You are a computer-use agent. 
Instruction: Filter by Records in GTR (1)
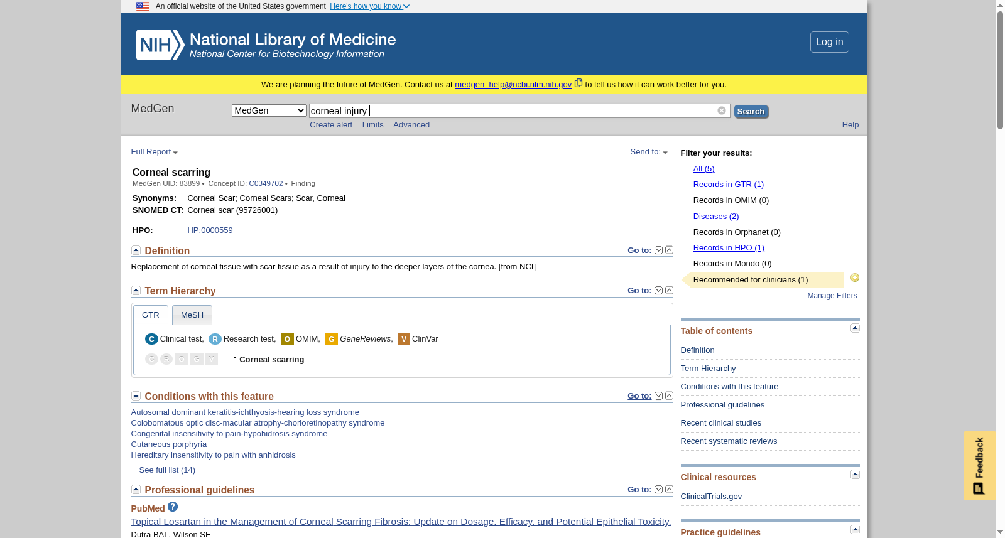[728, 185]
